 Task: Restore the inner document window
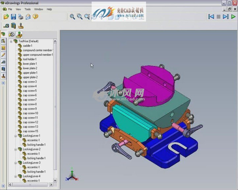coord(229,9)
